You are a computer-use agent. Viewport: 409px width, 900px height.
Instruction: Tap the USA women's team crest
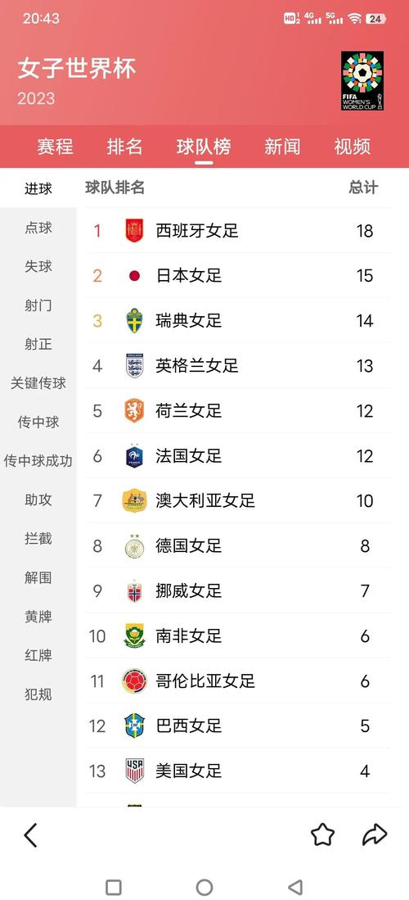134,771
